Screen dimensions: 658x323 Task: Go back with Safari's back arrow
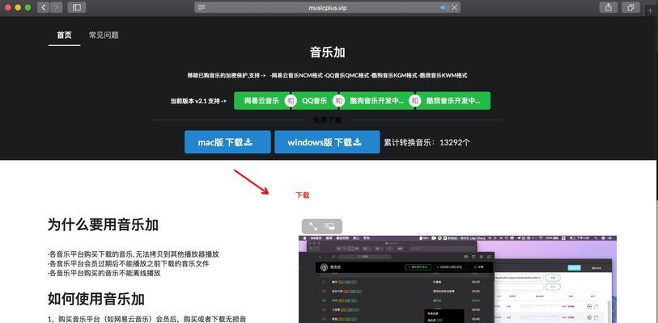click(x=44, y=7)
